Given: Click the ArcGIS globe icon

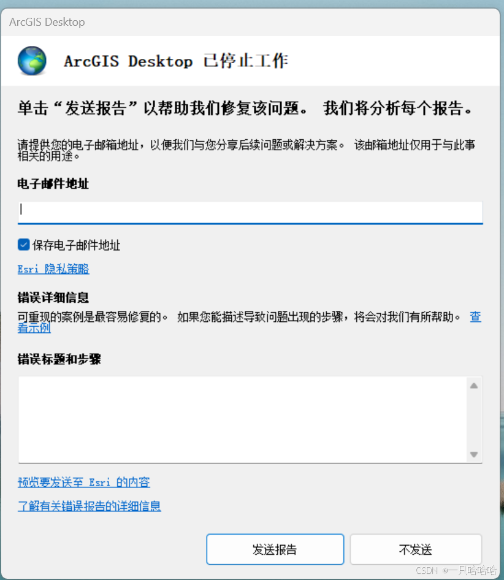Looking at the screenshot, I should click(x=32, y=61).
